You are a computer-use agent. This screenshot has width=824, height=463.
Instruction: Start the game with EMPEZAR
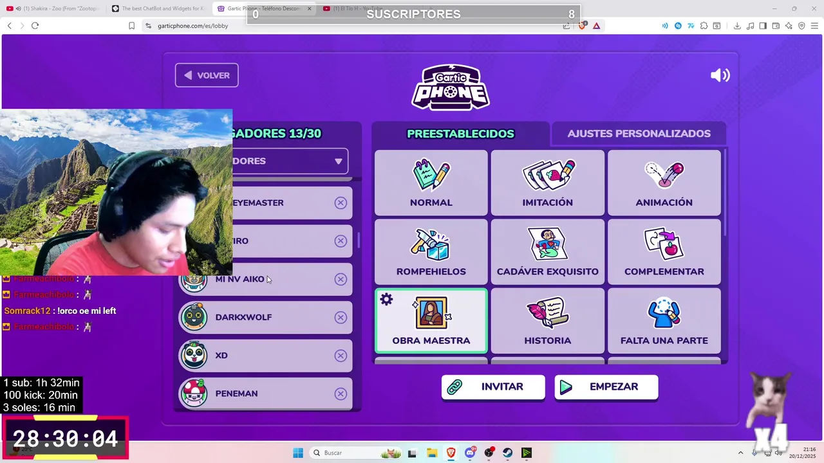(x=606, y=387)
